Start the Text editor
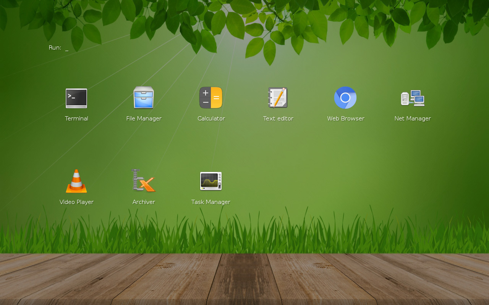Image resolution: width=489 pixels, height=305 pixels. click(278, 98)
